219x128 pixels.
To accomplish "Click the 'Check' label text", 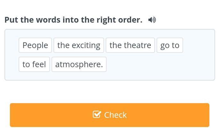I will coord(115,115).
